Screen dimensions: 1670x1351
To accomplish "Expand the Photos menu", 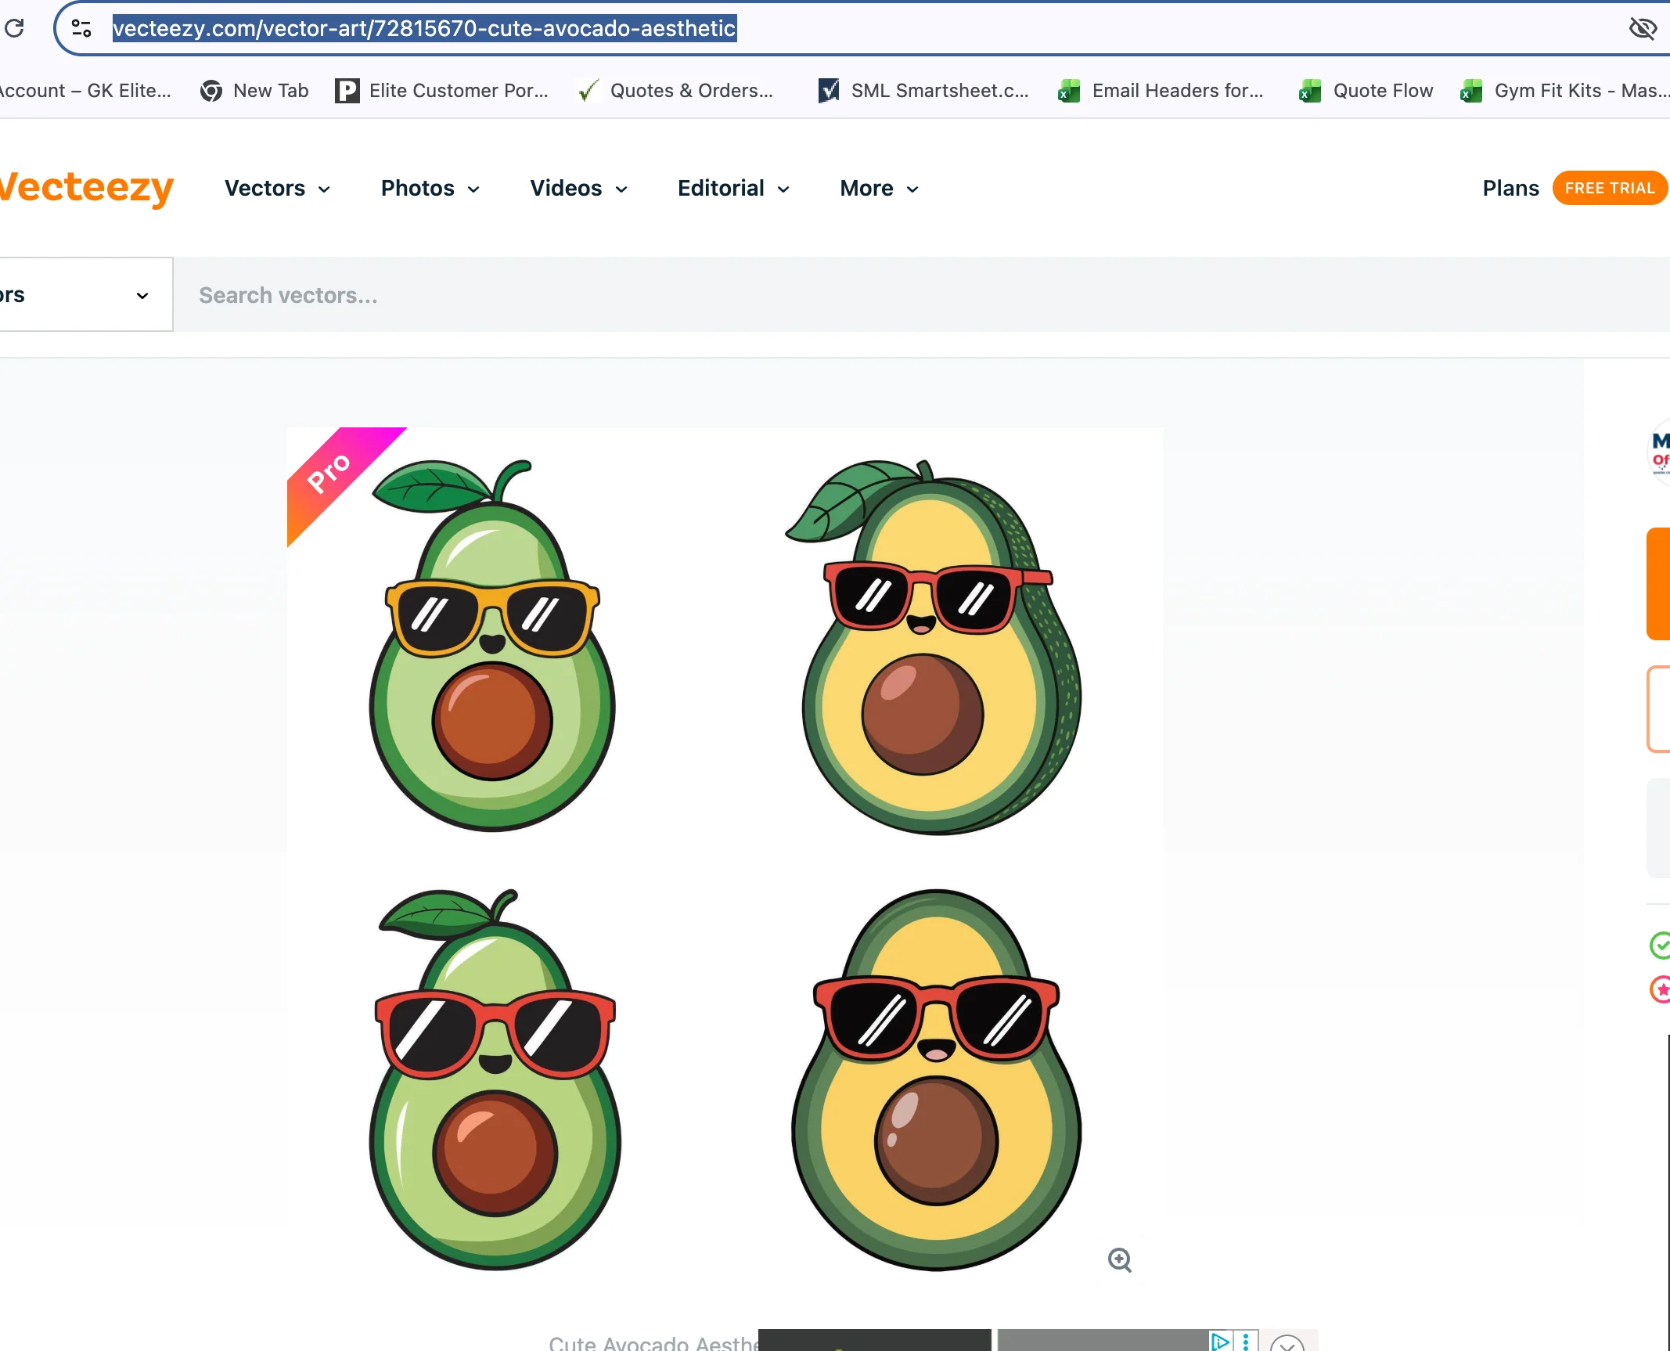I will [430, 189].
